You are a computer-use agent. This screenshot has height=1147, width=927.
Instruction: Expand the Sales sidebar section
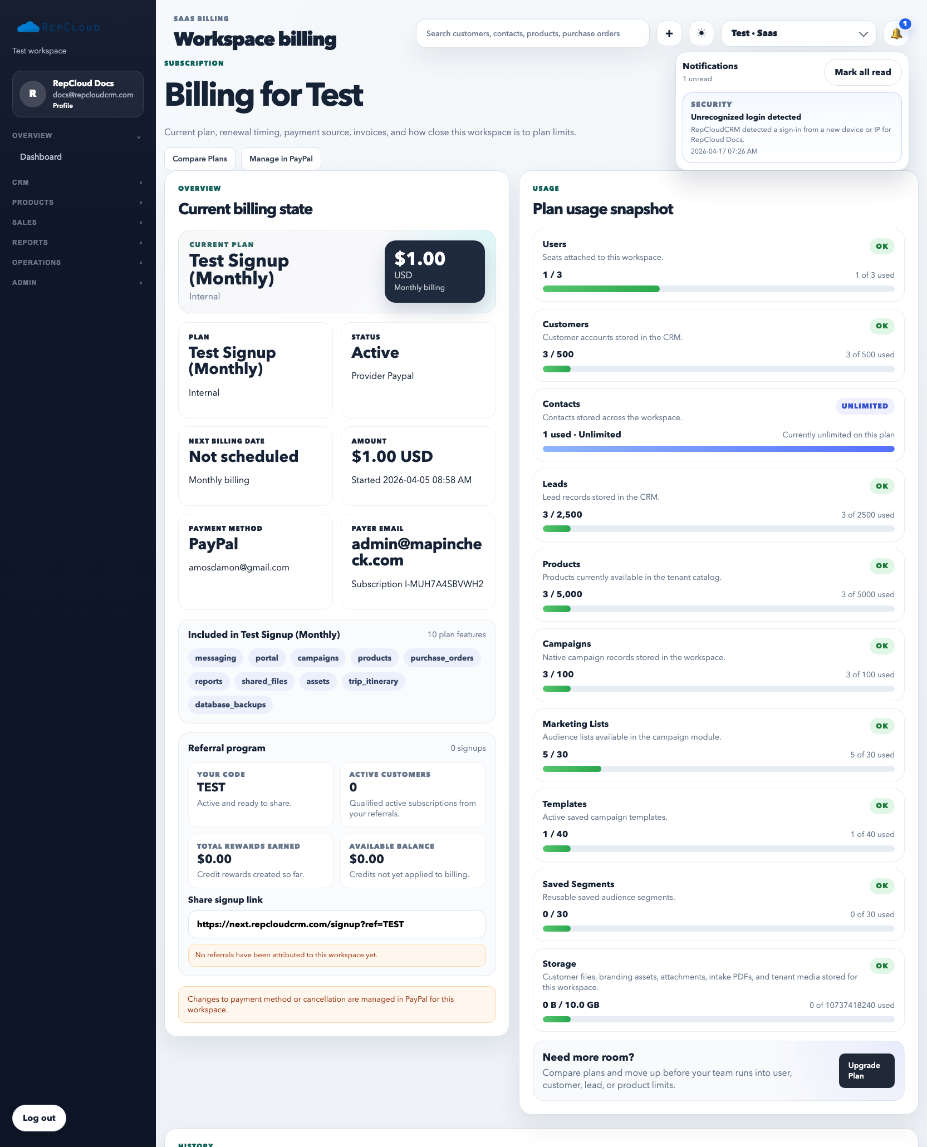point(77,223)
